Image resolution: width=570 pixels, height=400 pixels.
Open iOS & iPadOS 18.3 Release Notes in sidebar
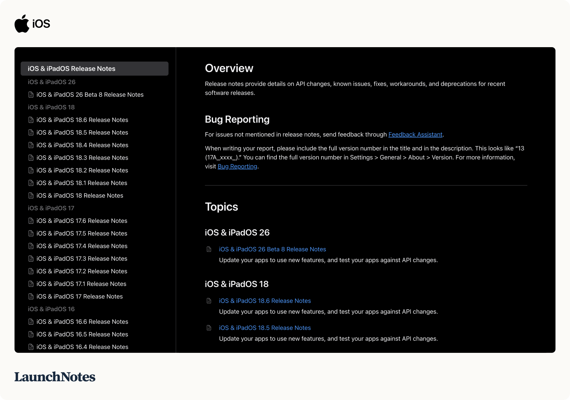click(82, 158)
